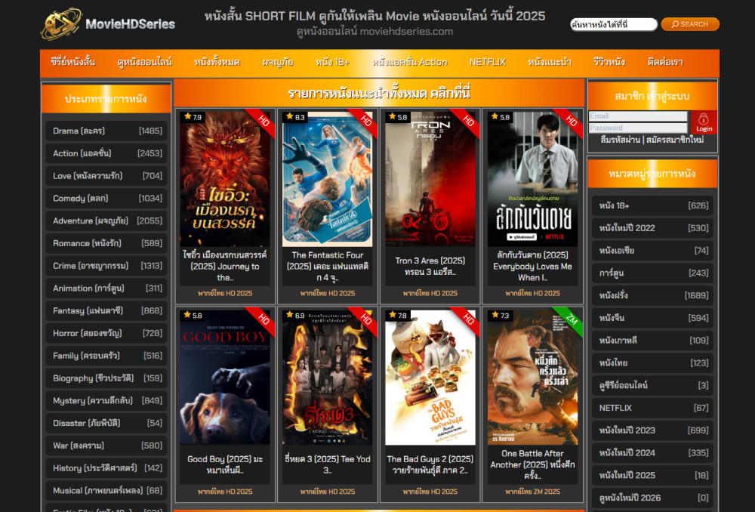755x512 pixels.
Task: Focus the movie search input field
Action: 613,24
